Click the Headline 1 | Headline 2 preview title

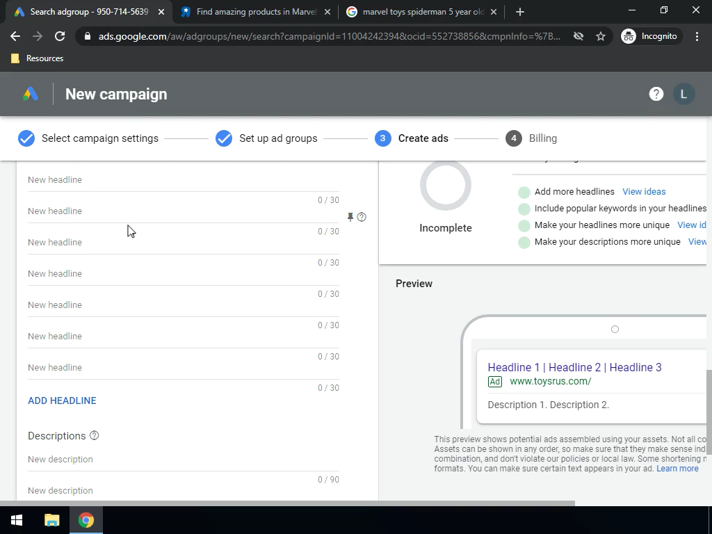click(574, 367)
